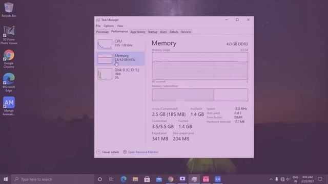Click the red app icon on taskbar

(206, 179)
